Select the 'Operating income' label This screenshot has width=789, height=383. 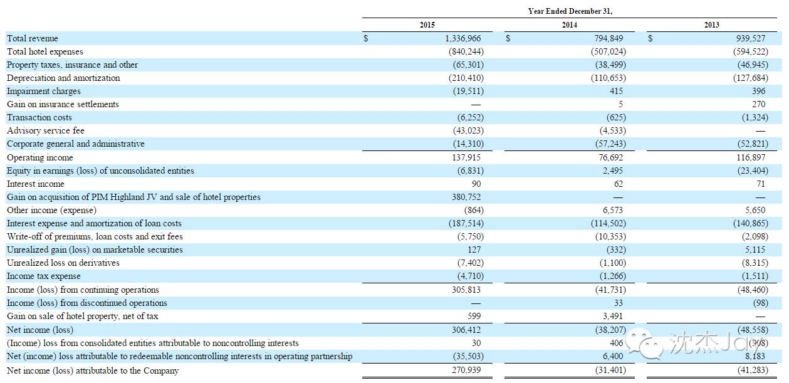click(40, 157)
